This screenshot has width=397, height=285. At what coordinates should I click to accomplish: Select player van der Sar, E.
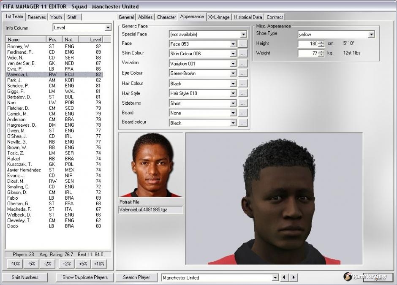click(x=54, y=63)
